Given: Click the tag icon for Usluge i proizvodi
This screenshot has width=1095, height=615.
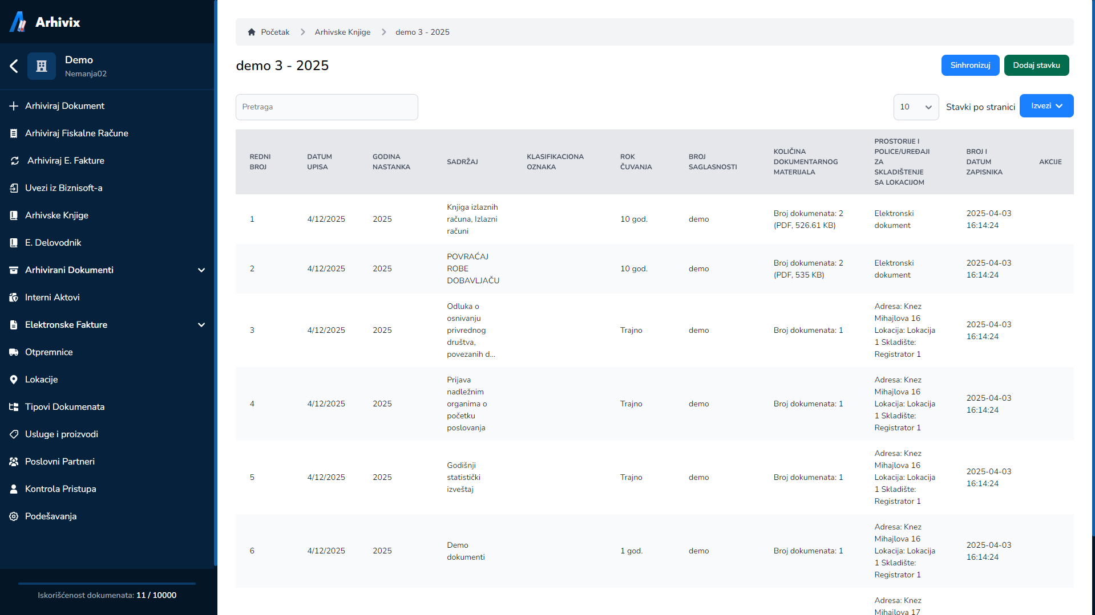Looking at the screenshot, I should pyautogui.click(x=14, y=434).
